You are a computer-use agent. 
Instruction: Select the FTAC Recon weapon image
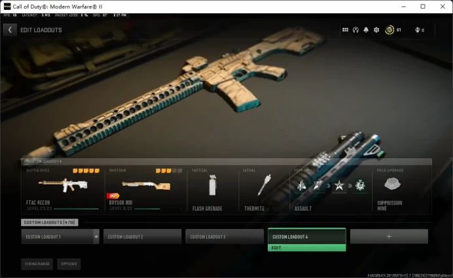click(x=63, y=184)
